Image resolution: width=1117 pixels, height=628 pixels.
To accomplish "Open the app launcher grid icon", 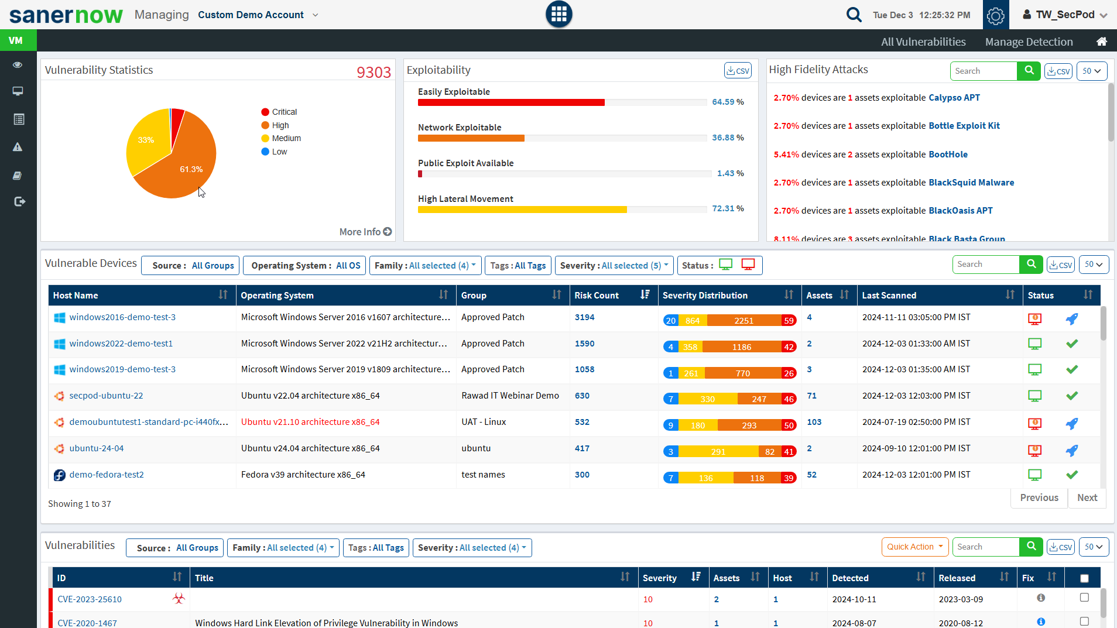I will pos(558,14).
